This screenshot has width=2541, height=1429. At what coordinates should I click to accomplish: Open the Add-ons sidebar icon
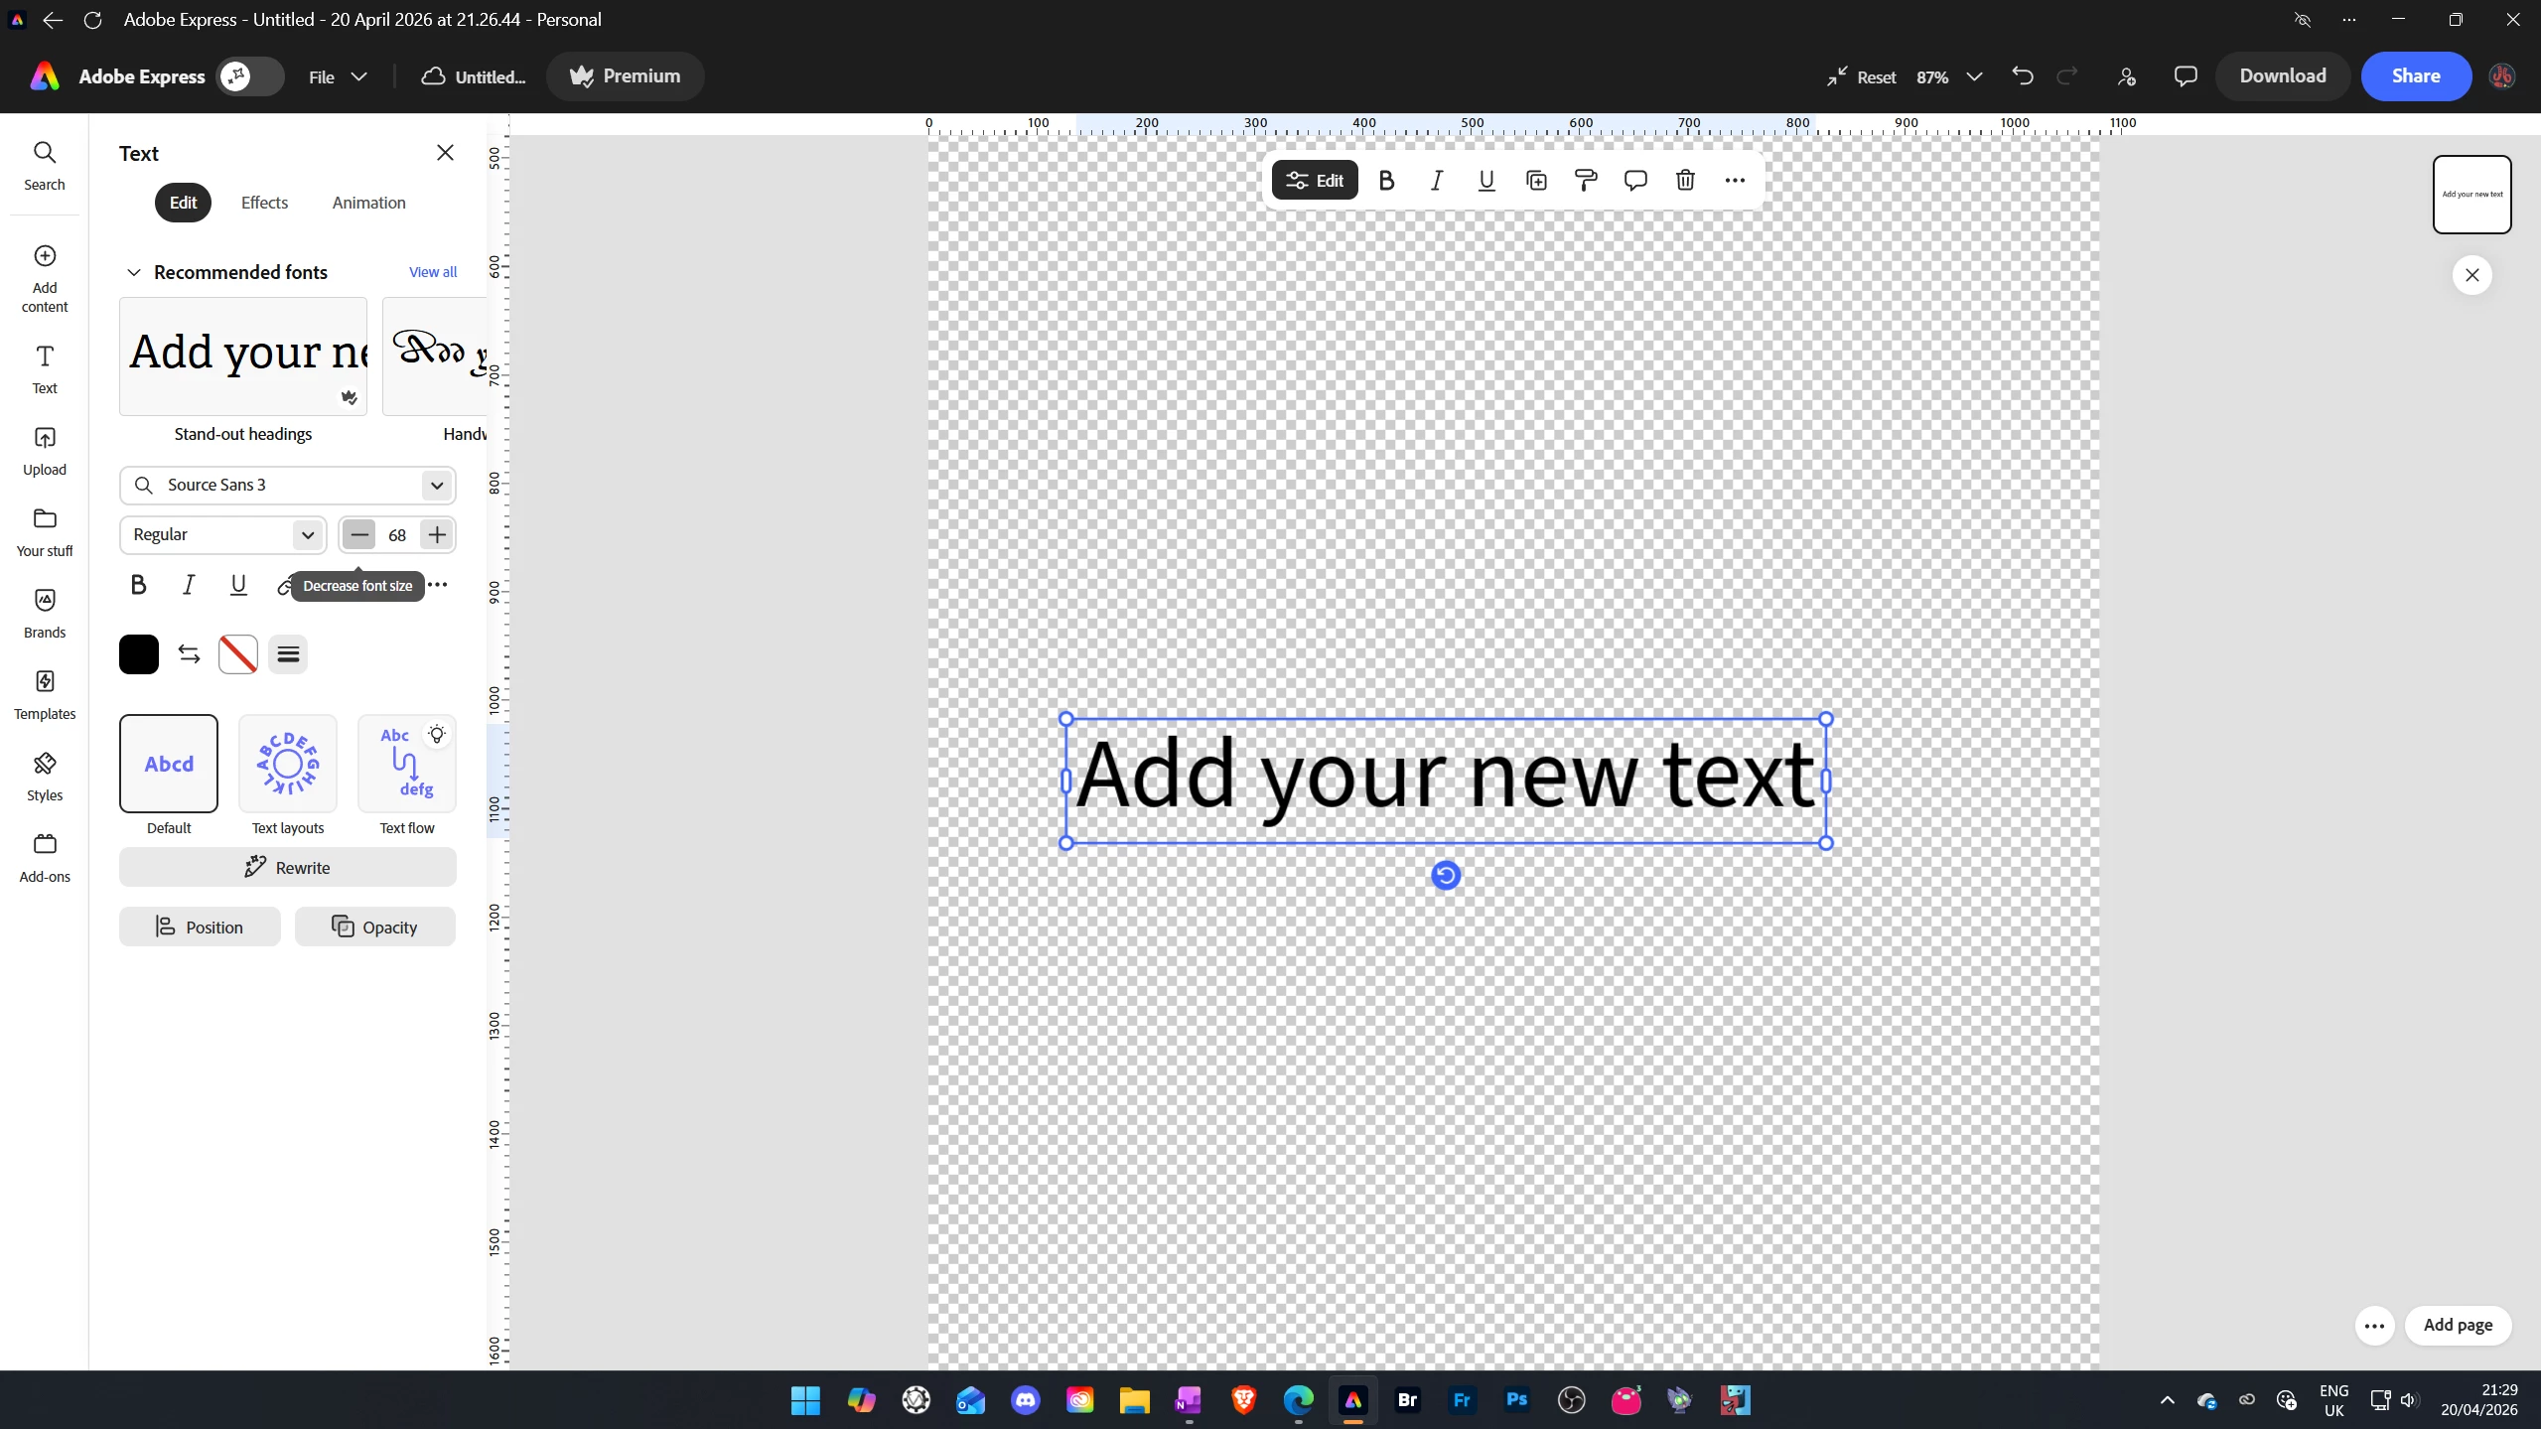[x=45, y=856]
